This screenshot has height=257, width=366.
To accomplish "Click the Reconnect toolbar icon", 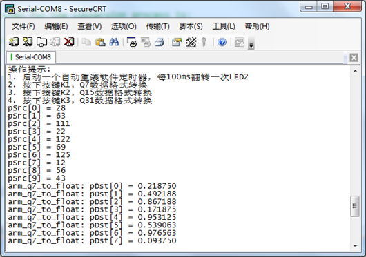I will (x=55, y=42).
